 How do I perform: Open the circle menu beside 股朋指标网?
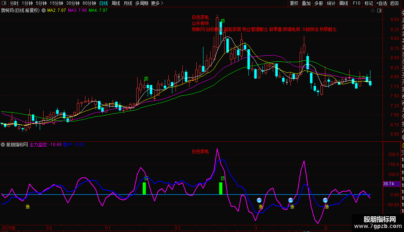pos(3,145)
